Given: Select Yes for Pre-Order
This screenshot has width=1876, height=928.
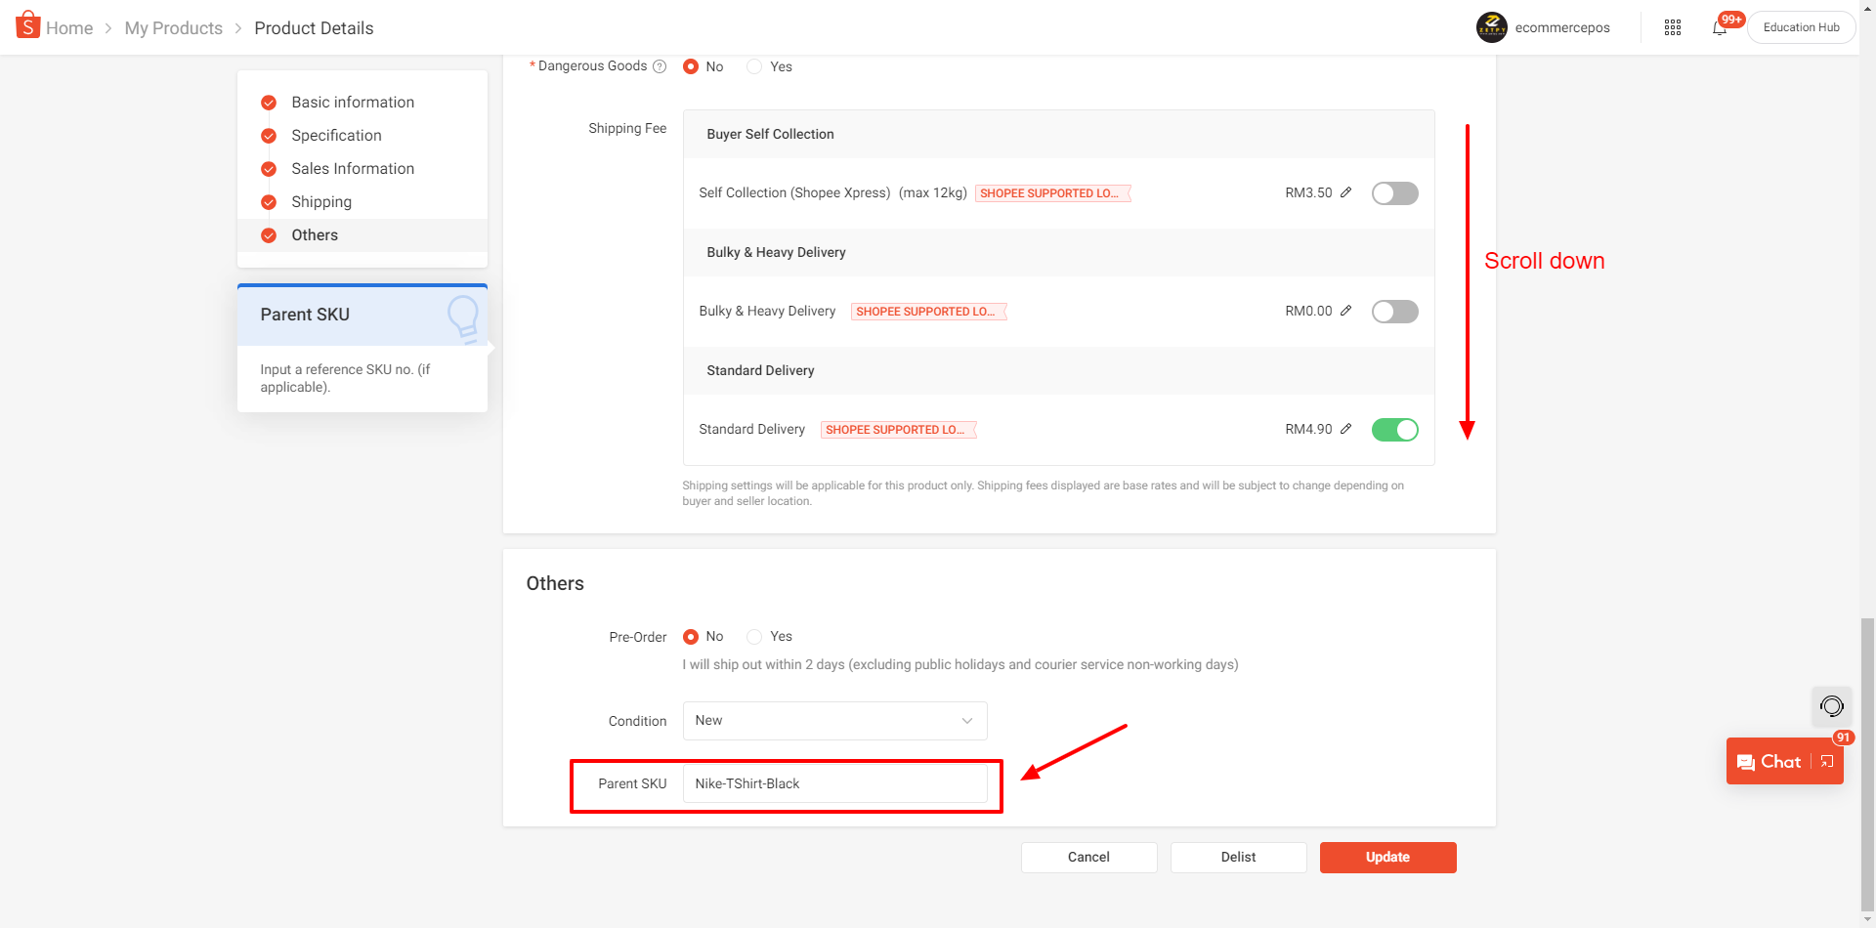Looking at the screenshot, I should point(754,637).
